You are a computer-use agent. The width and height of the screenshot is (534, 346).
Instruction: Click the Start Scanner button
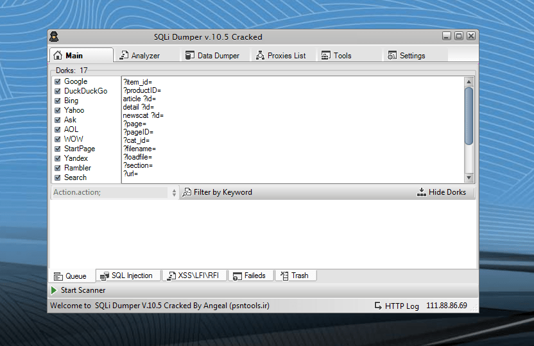click(78, 290)
